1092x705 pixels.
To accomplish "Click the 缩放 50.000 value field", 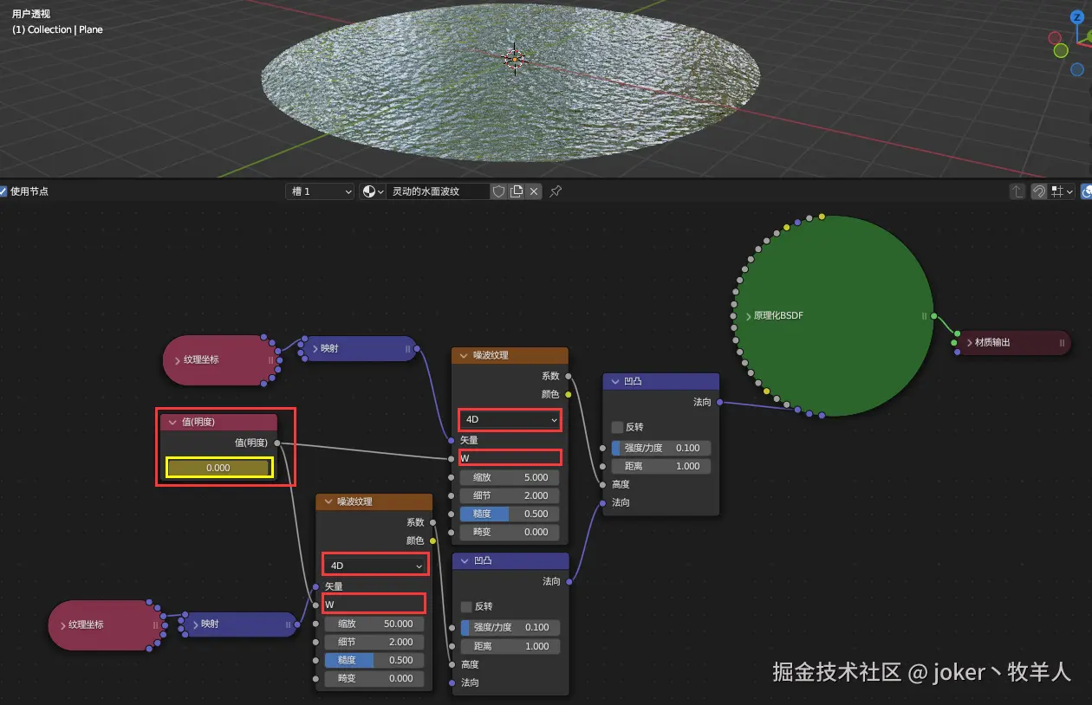I will point(374,624).
